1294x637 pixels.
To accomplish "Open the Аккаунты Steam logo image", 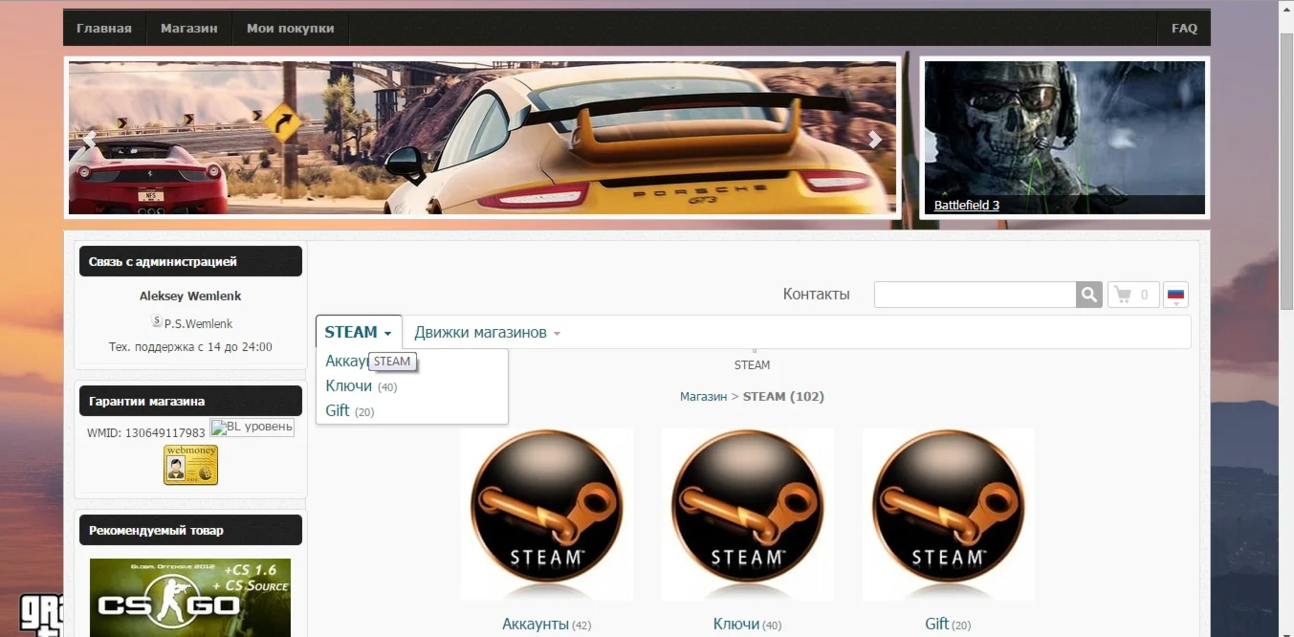I will pyautogui.click(x=547, y=515).
